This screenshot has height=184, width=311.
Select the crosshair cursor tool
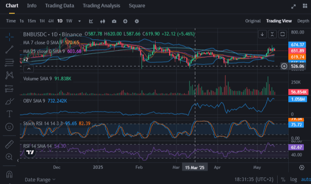pyautogui.click(x=10, y=36)
